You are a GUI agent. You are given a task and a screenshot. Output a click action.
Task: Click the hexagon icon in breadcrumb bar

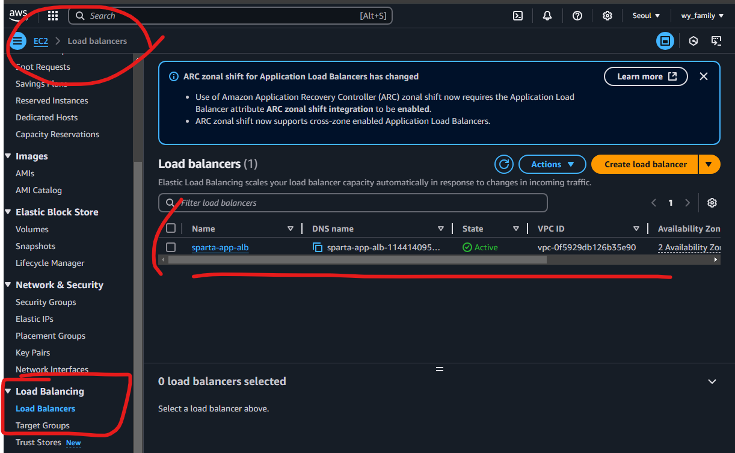693,41
